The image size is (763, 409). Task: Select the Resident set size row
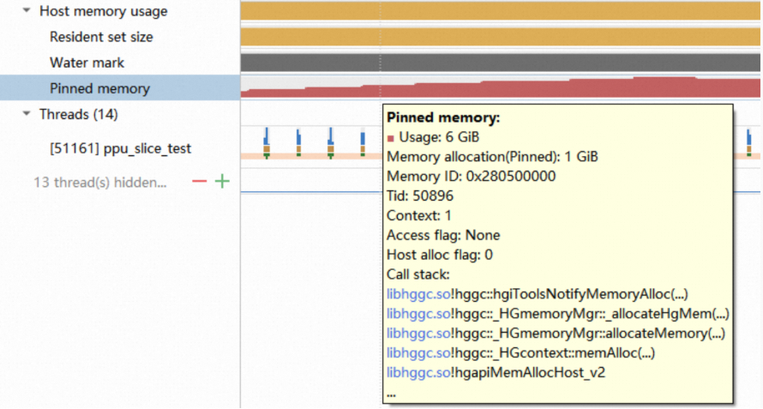pyautogui.click(x=120, y=37)
